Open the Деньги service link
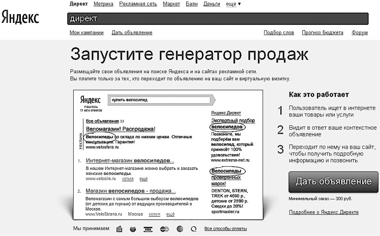This screenshot has height=236, width=380. (x=212, y=4)
